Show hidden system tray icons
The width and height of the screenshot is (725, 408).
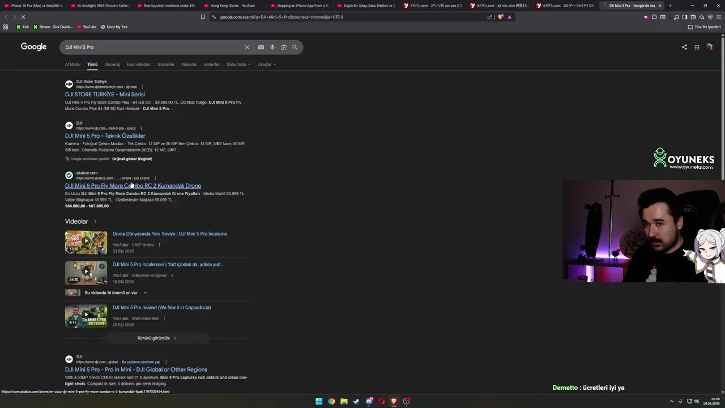[x=672, y=401]
